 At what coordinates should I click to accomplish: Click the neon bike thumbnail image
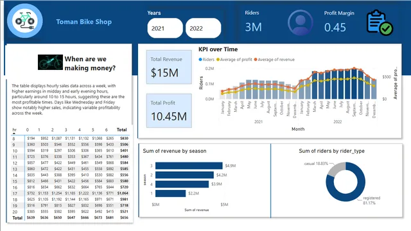click(x=50, y=62)
